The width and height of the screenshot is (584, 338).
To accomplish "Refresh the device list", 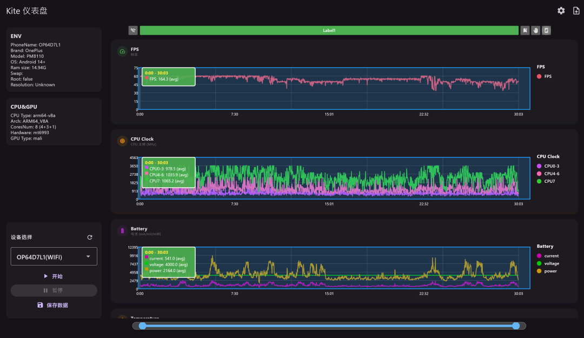I will click(90, 237).
